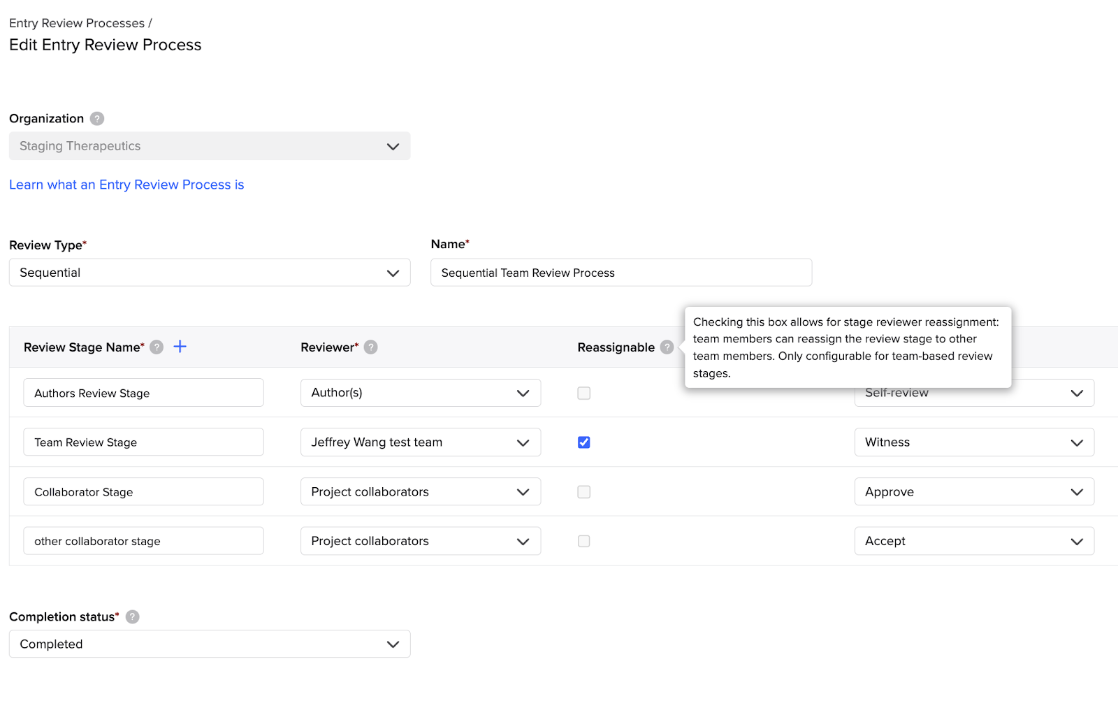Open the Witness action dropdown
1118x722 pixels.
(x=973, y=442)
